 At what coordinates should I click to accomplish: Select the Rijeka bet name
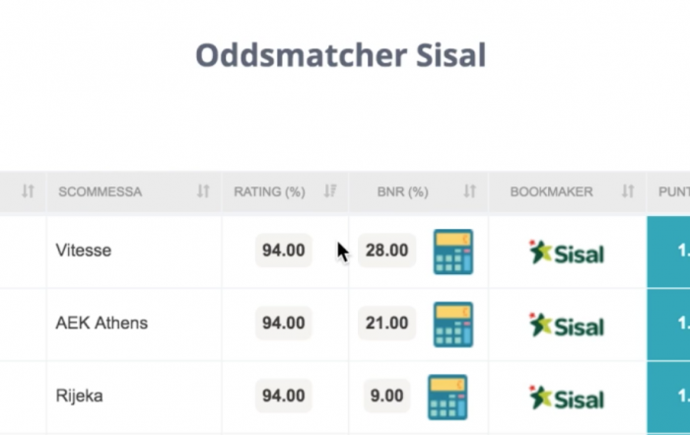coord(79,396)
